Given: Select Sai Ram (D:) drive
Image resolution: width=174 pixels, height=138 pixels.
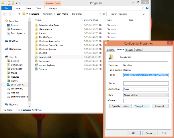Looking at the screenshot, I should [17, 89].
